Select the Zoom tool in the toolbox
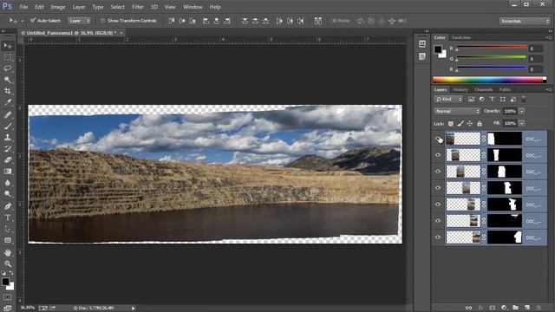 tap(8, 263)
